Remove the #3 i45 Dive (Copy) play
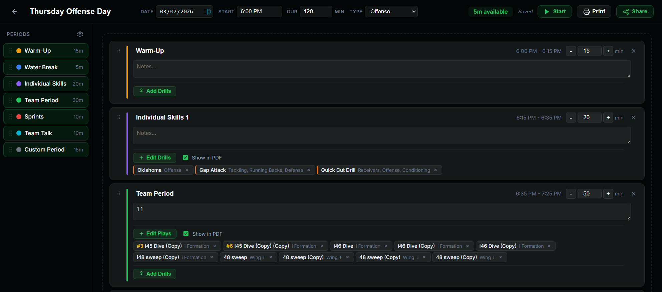The width and height of the screenshot is (662, 292). pyautogui.click(x=215, y=246)
